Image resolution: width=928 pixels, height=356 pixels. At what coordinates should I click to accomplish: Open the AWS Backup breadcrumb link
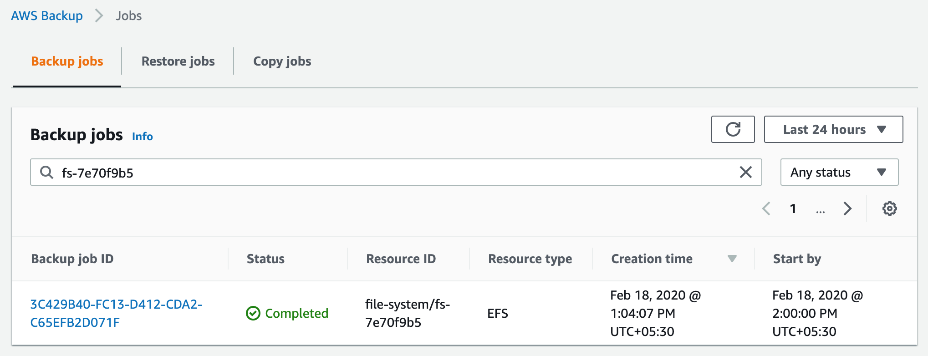click(x=47, y=15)
